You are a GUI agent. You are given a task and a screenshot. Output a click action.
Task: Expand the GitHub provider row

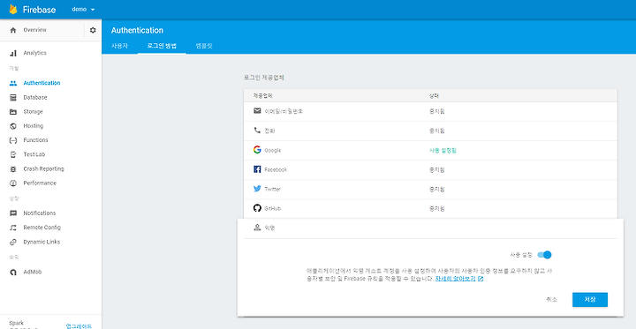[x=430, y=208]
